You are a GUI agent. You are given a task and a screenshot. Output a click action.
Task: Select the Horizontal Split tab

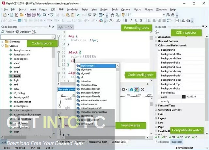click(98, 142)
